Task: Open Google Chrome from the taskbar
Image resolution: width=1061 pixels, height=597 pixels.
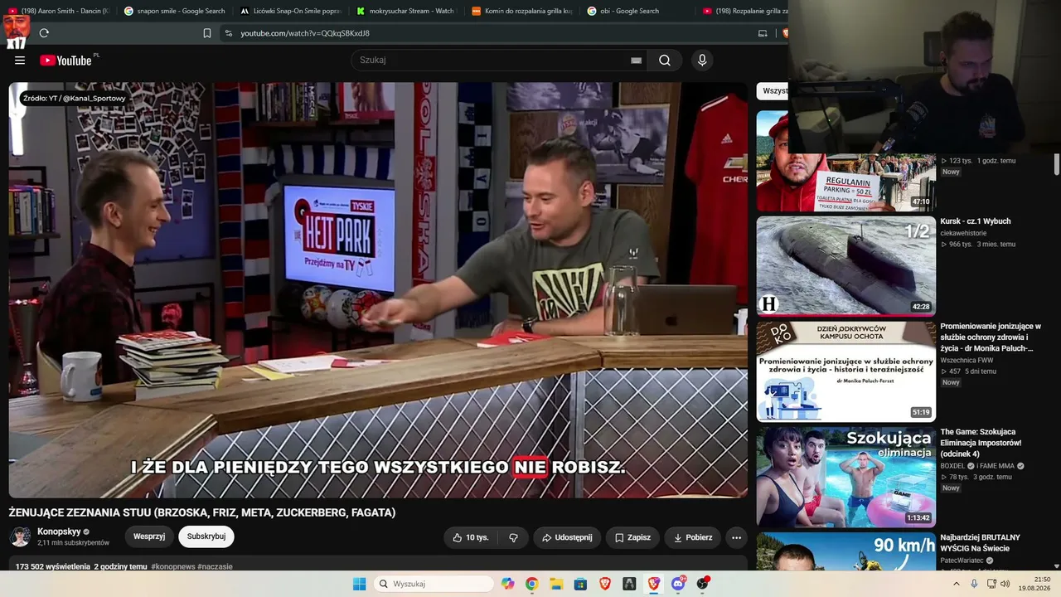Action: coord(531,584)
